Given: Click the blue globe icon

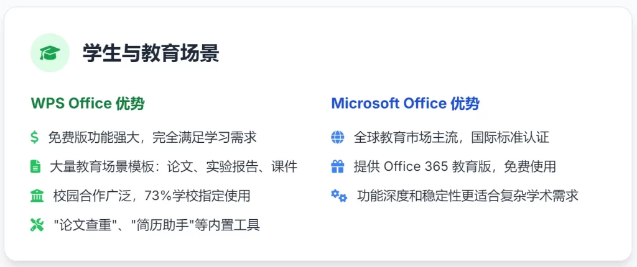Looking at the screenshot, I should coord(338,137).
